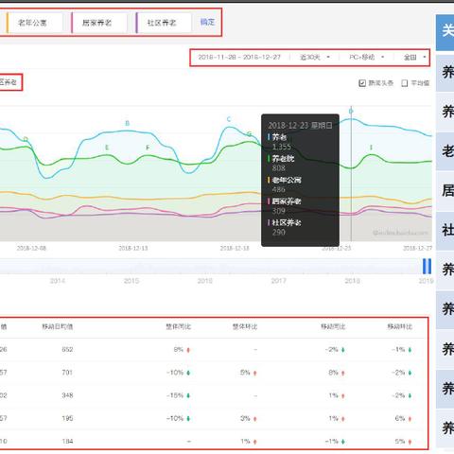Click the down arrow in the 701 row's 移动环比
This screenshot has width=454, height=454.
(410, 373)
